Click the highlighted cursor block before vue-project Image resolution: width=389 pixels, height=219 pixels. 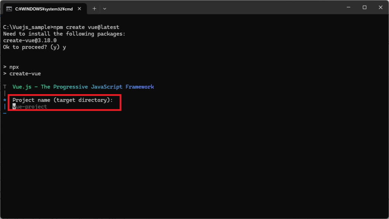tap(14, 107)
